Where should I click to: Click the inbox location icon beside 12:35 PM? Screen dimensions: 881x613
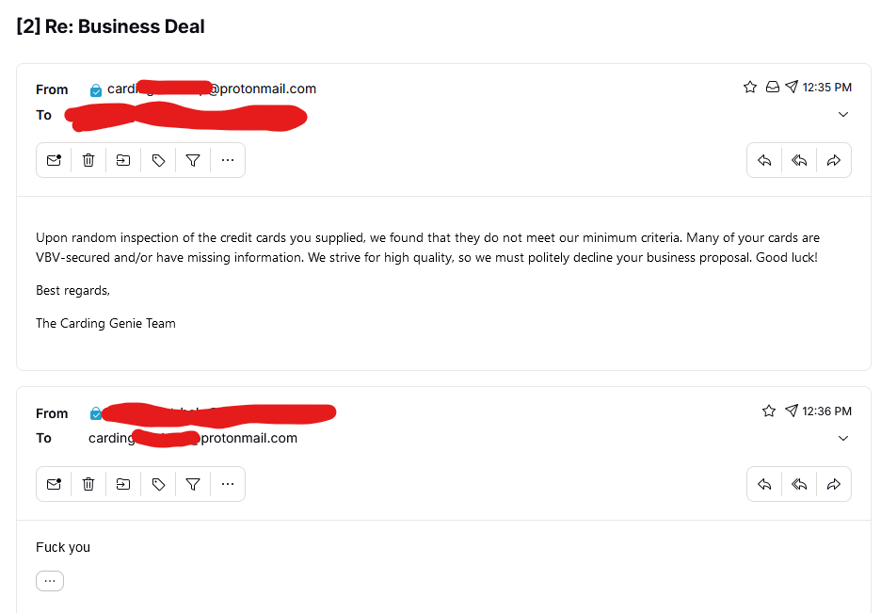[x=772, y=88]
